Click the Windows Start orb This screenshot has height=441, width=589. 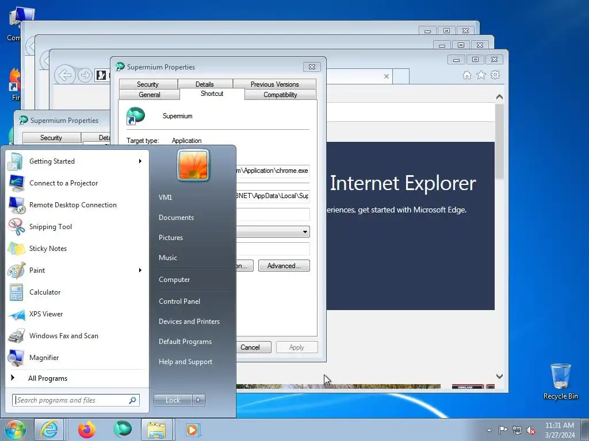coord(15,430)
